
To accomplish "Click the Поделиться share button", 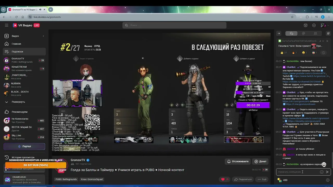I will pyautogui.click(x=243, y=179).
